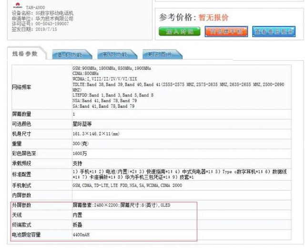The height and width of the screenshot is (248, 305).
Task: Open the orange 同品牌手机 button
Action: coord(226,31)
